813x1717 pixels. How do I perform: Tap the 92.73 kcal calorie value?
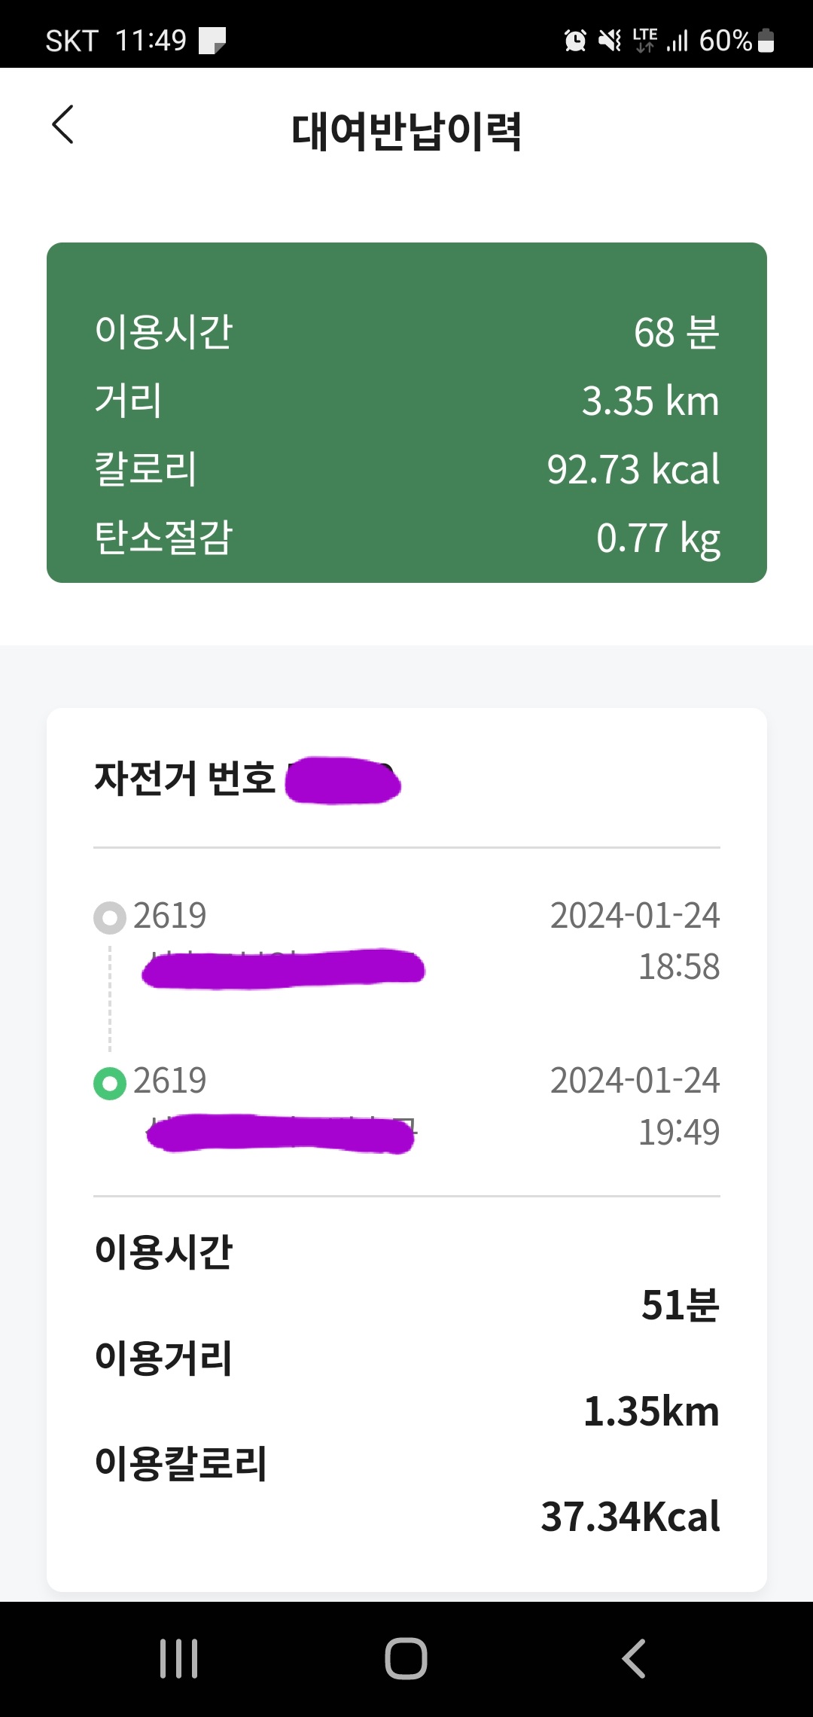tap(633, 469)
